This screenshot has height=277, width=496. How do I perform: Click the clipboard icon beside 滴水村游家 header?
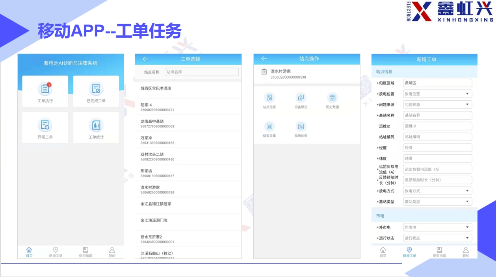click(264, 72)
